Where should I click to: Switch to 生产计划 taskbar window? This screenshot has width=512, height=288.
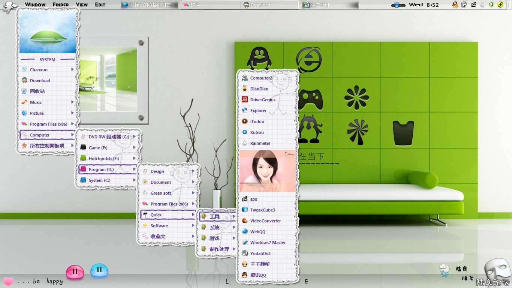point(330,5)
